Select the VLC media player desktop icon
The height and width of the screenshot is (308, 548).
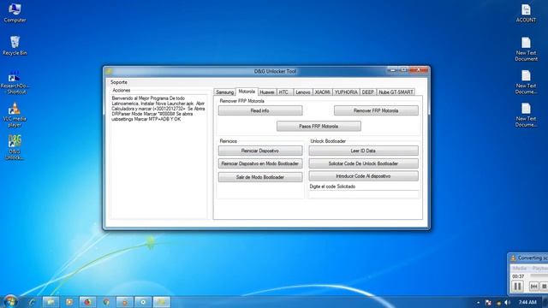(15, 115)
